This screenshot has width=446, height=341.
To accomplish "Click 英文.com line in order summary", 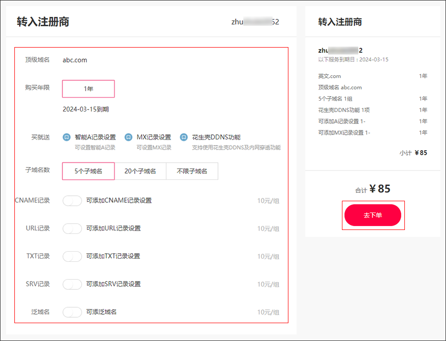I will [x=330, y=76].
